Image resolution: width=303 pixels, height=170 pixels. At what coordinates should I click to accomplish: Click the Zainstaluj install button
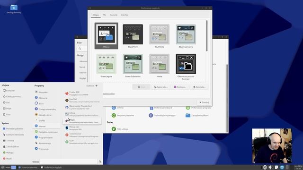pos(199,87)
